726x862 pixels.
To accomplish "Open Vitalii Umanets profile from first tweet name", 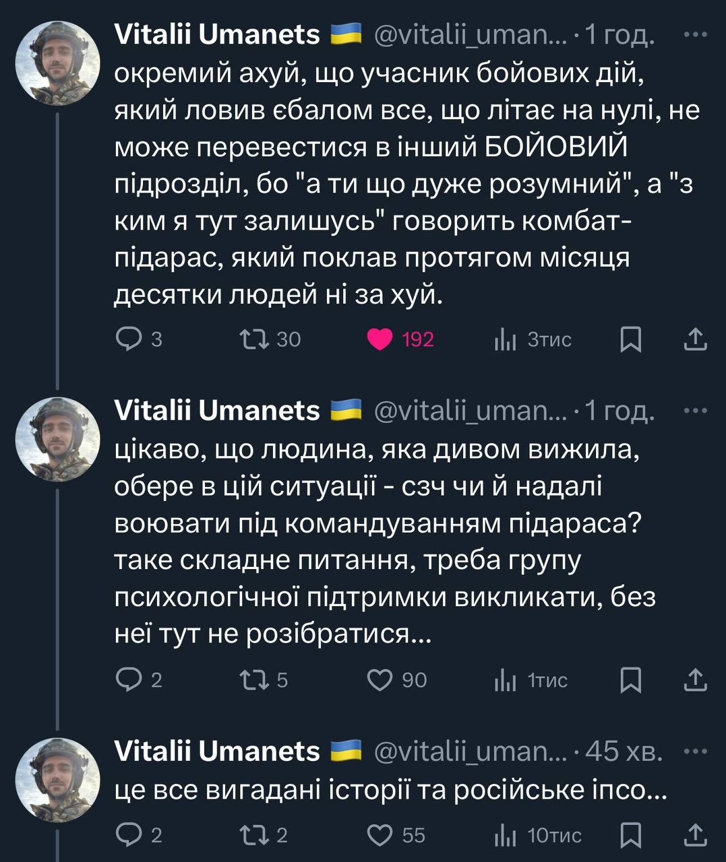I will tap(217, 34).
